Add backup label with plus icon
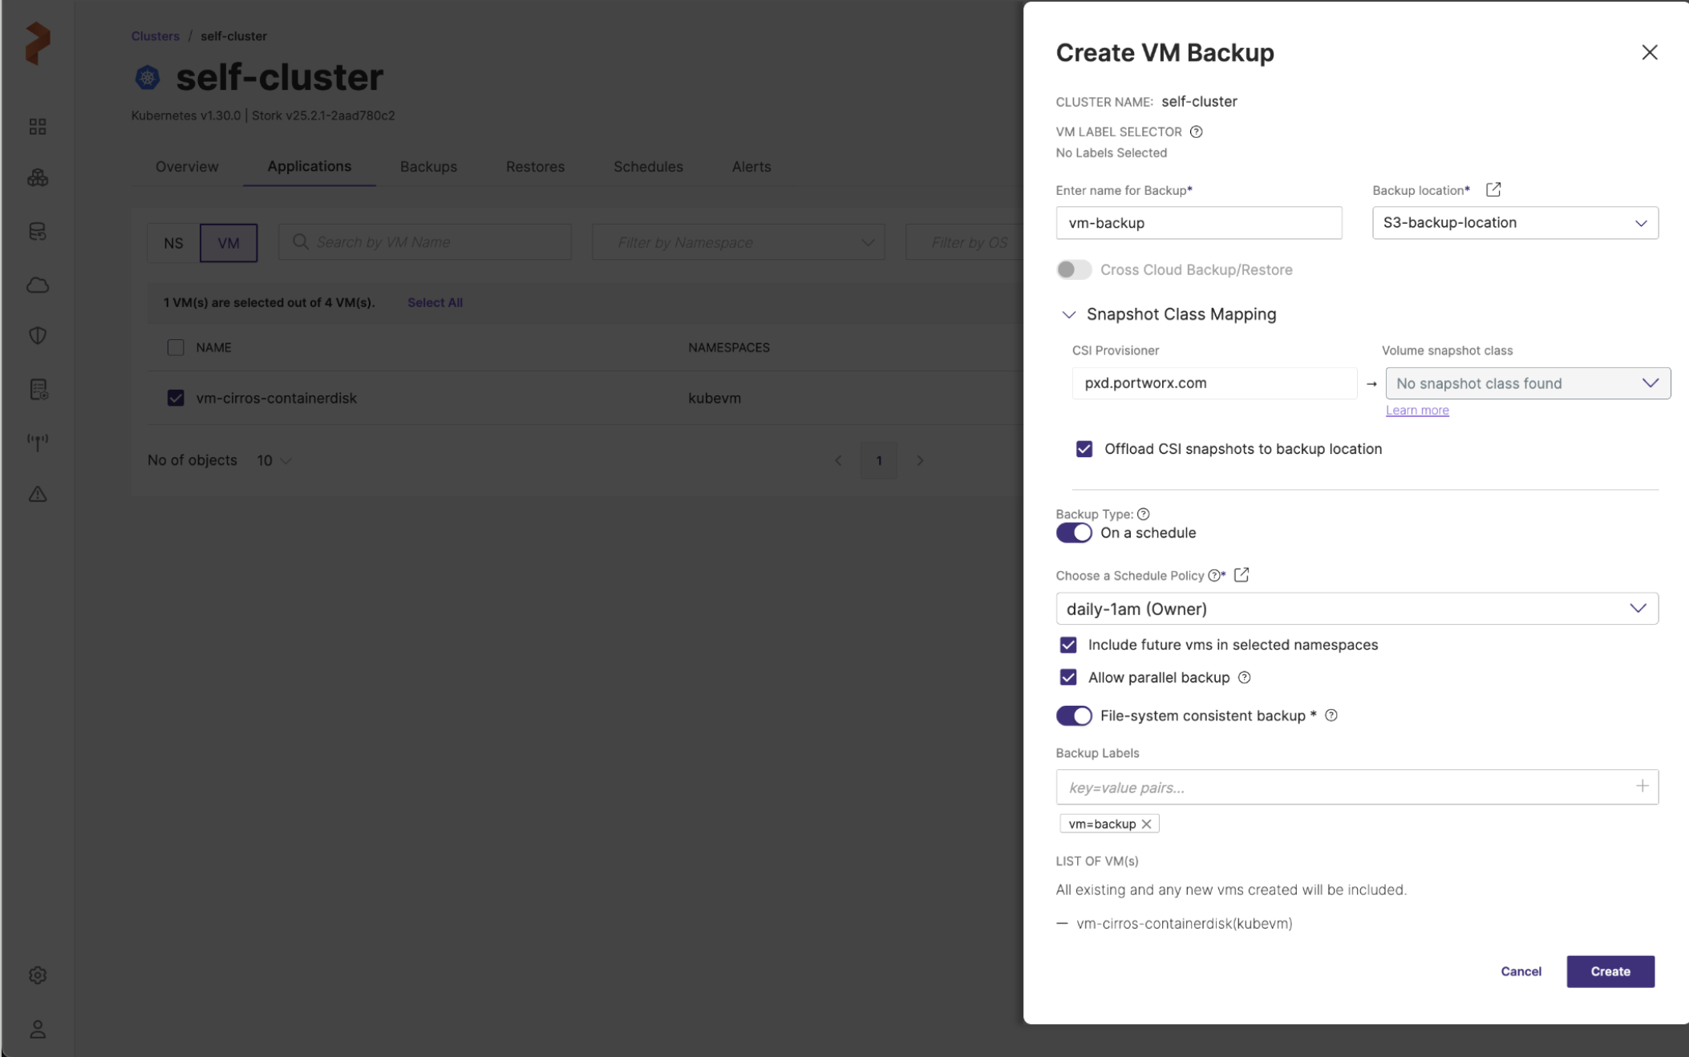Viewport: 1689px width, 1057px height. pyautogui.click(x=1642, y=787)
